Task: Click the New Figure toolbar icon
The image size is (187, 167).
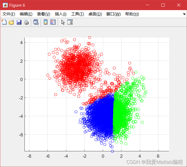Action: (x=4, y=22)
